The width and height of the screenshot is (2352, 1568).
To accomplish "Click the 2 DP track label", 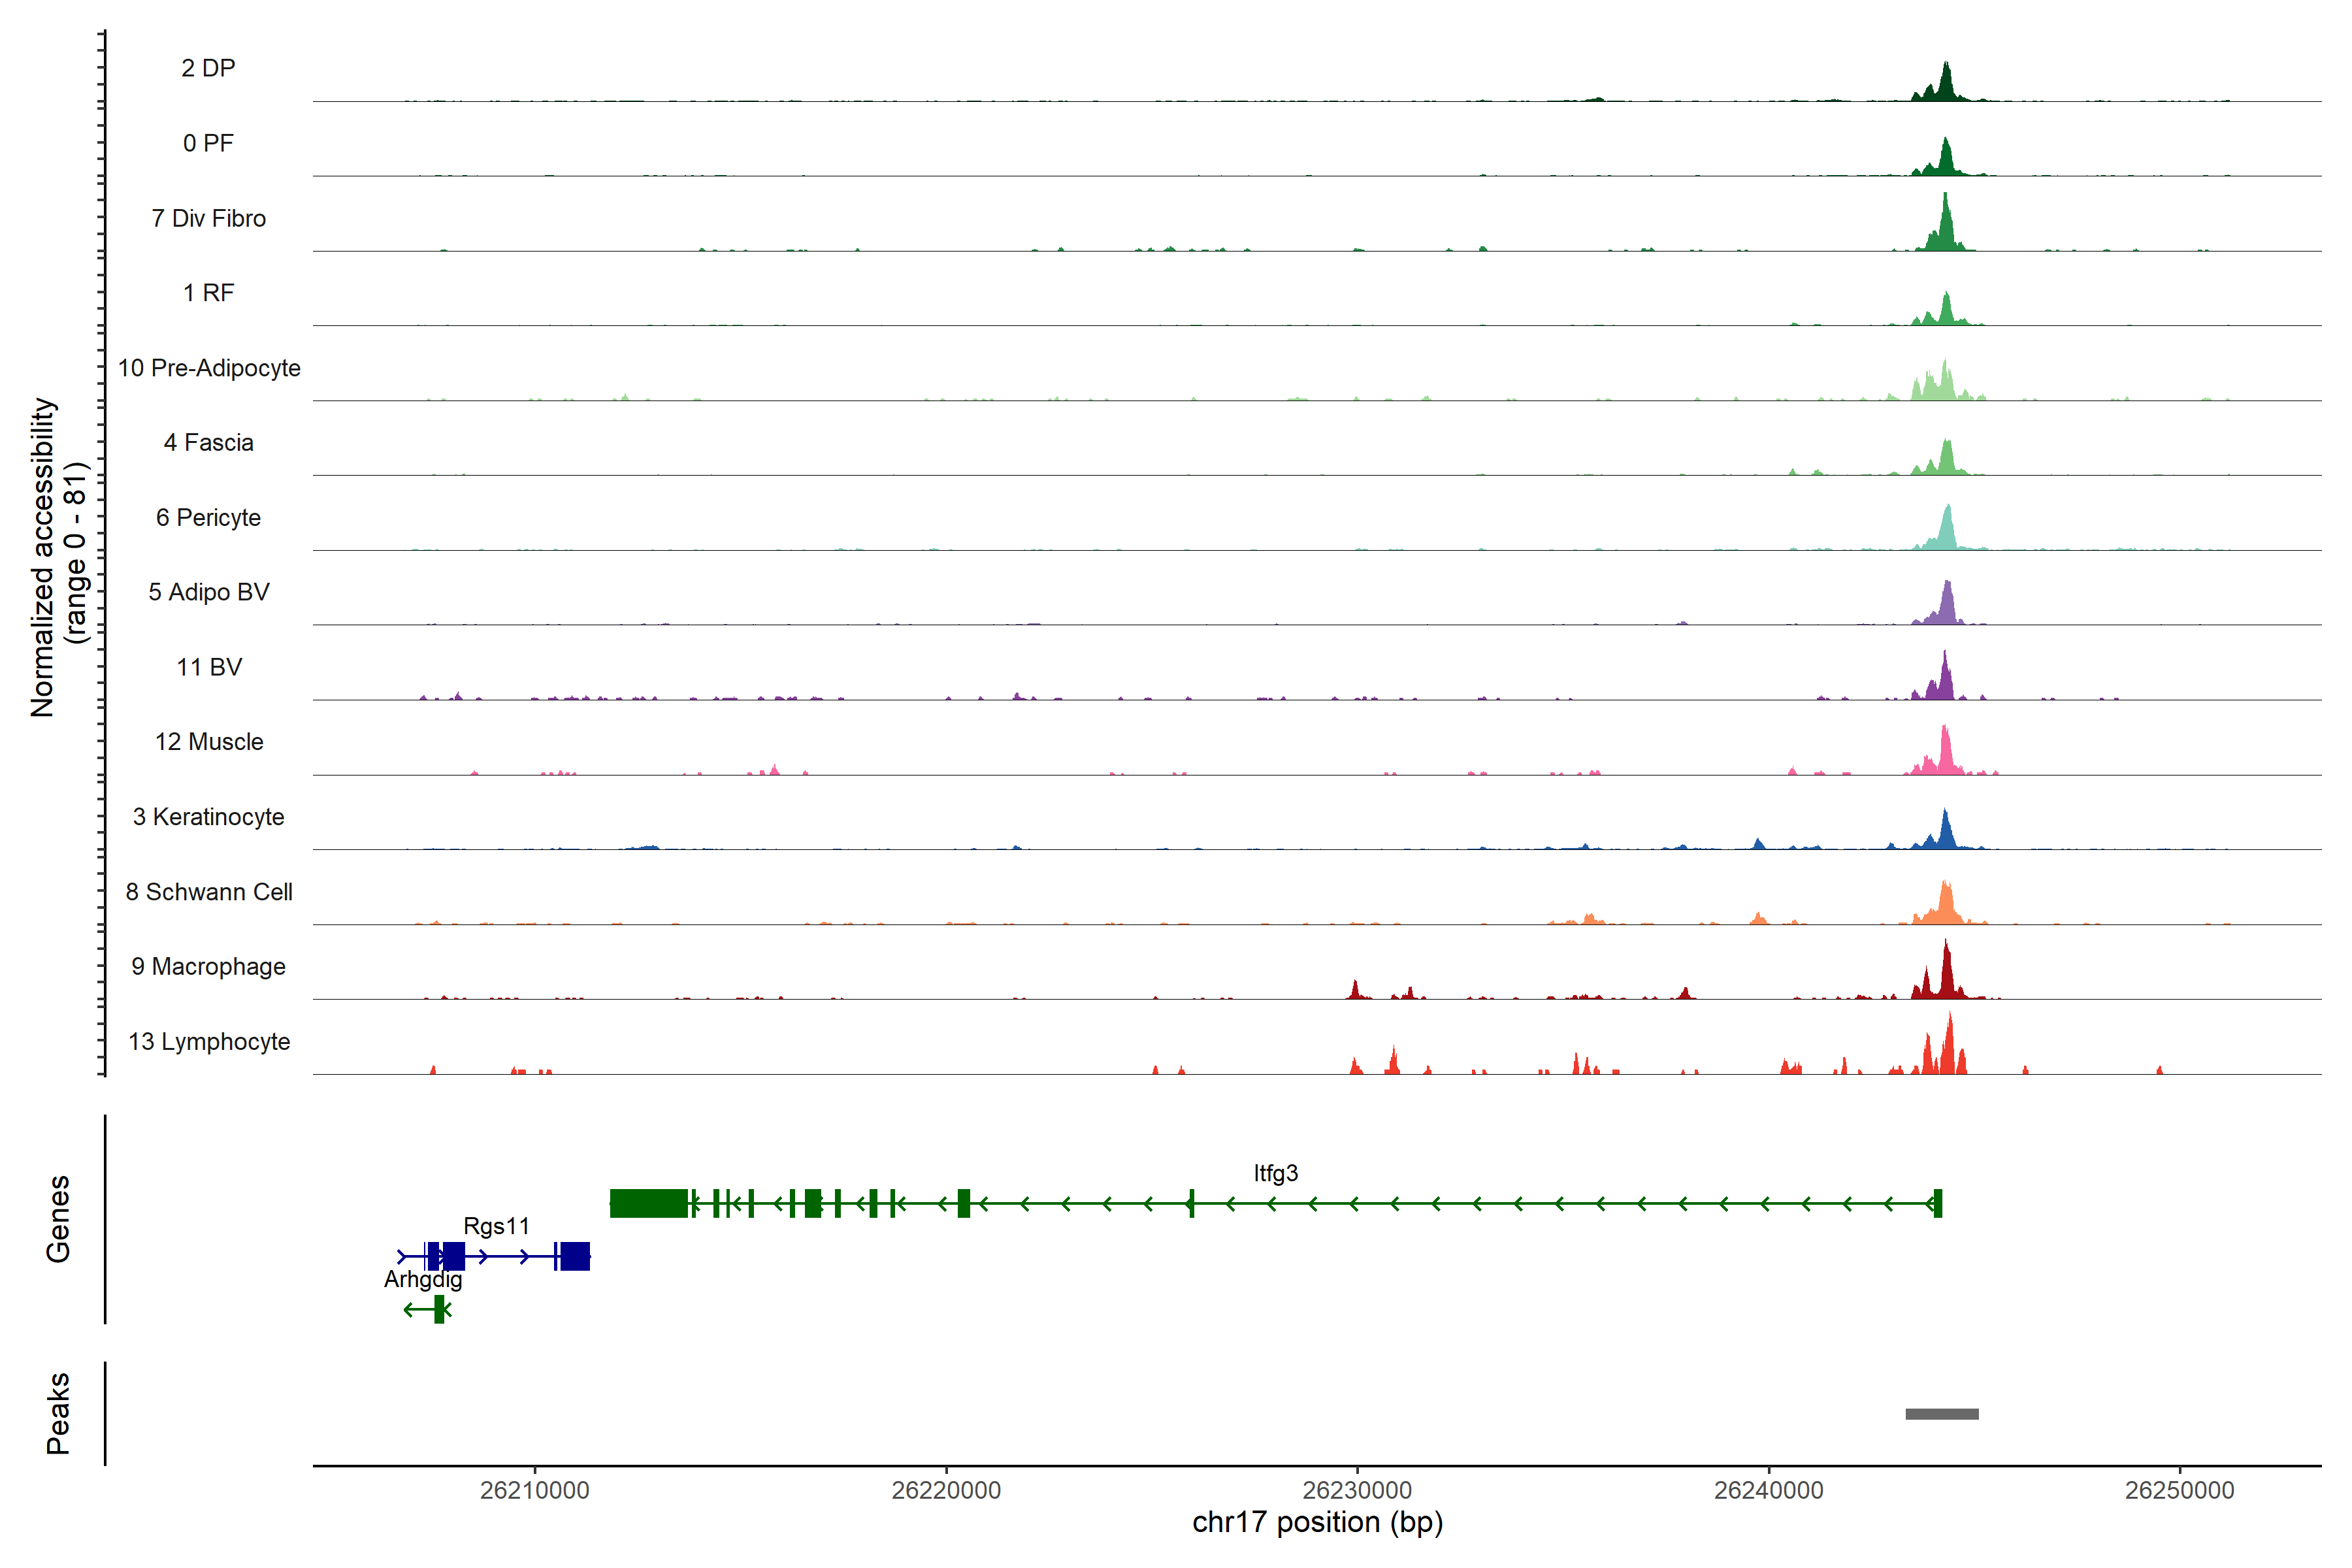I will [x=208, y=68].
